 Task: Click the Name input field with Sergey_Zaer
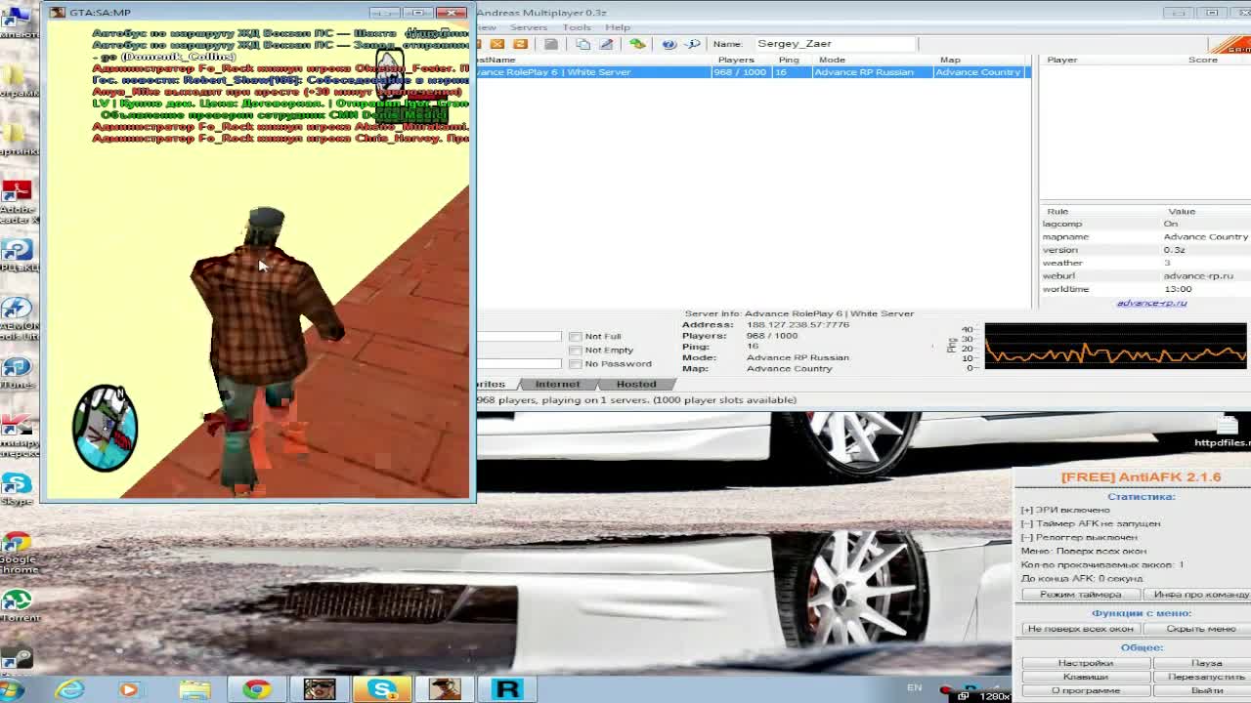point(836,44)
